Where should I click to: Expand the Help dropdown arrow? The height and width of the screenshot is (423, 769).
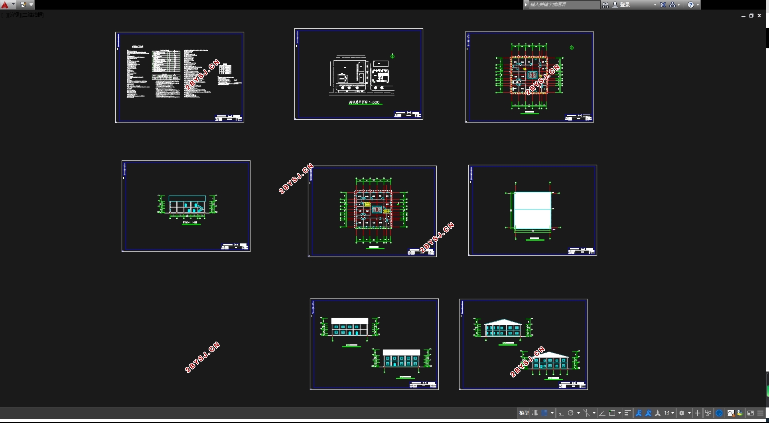(698, 5)
